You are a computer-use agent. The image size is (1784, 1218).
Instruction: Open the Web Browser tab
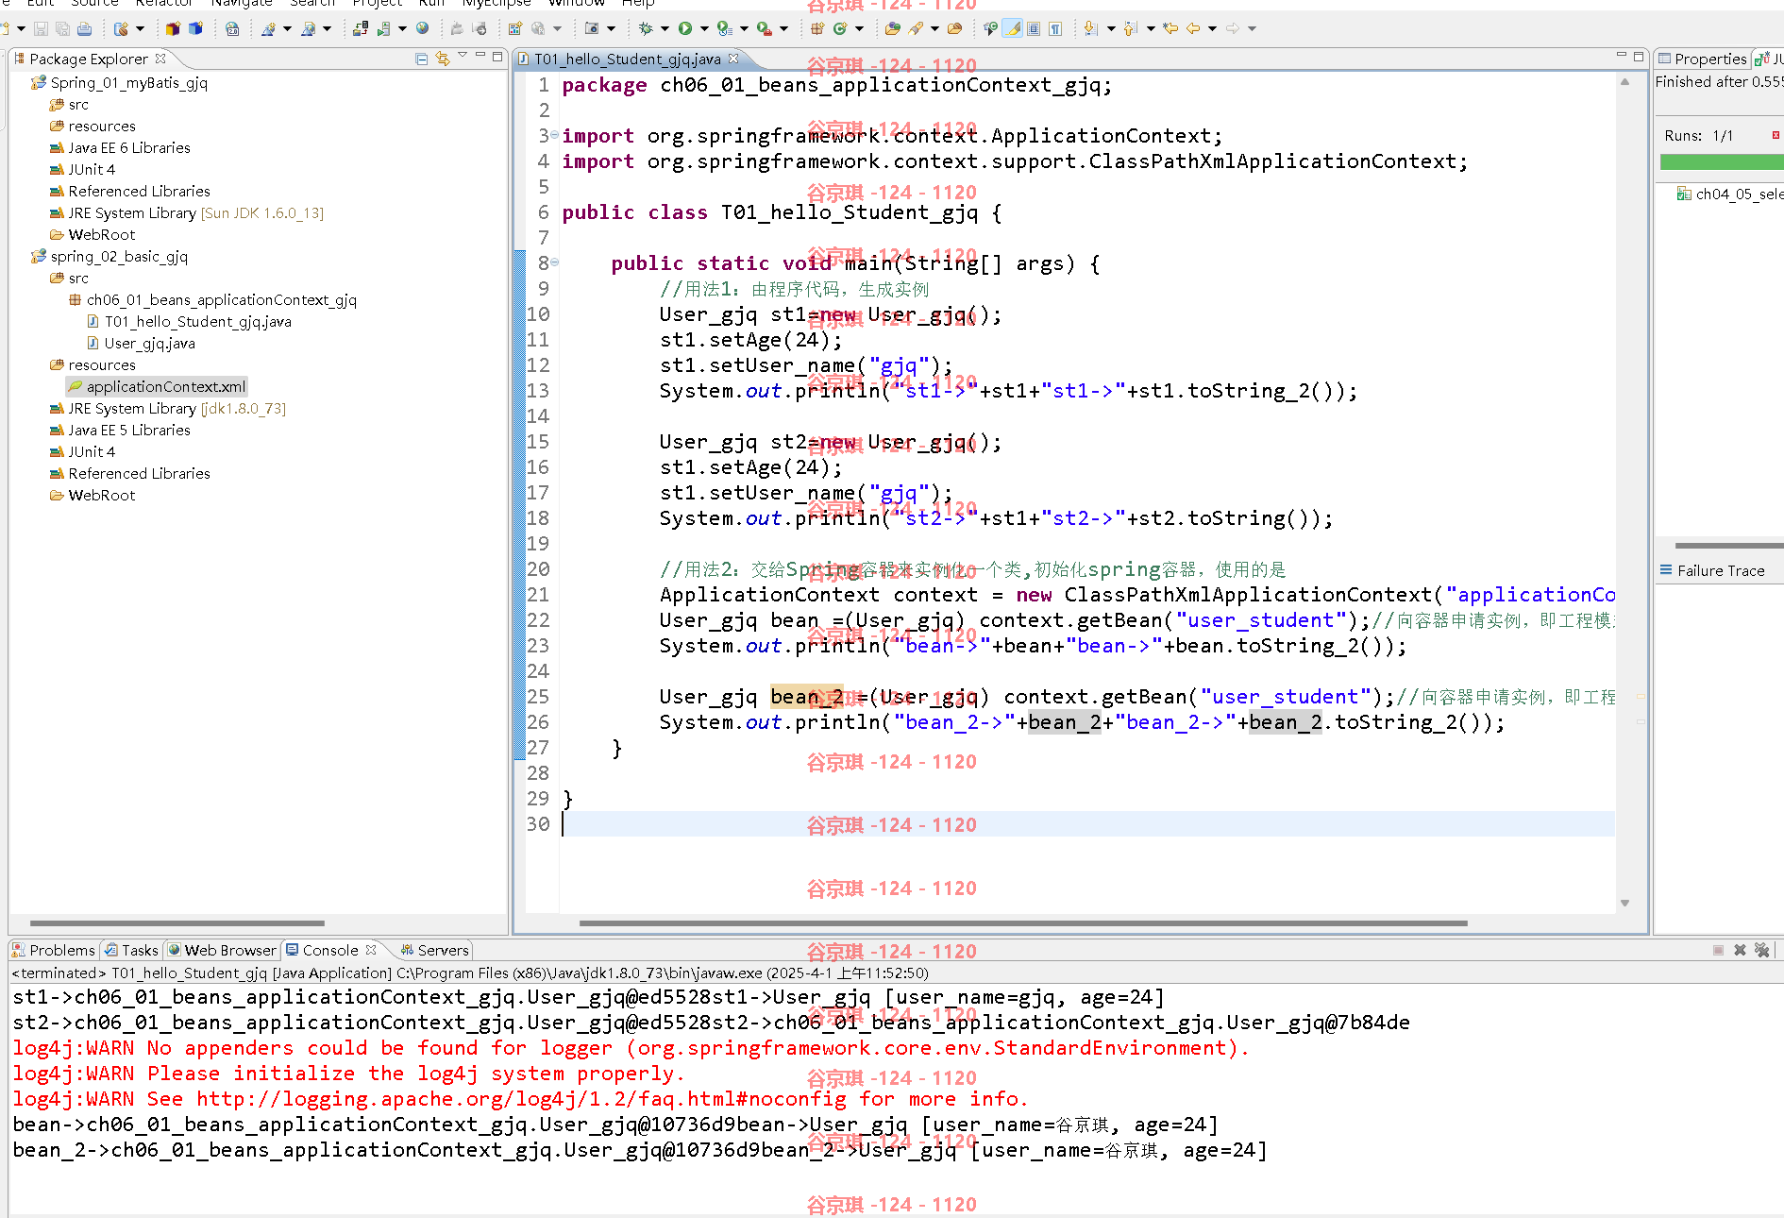(222, 951)
